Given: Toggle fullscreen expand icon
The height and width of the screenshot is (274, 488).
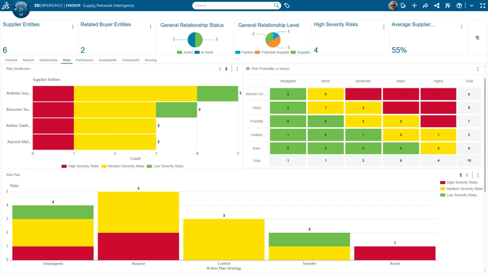Looking at the screenshot, I should click(483, 5).
